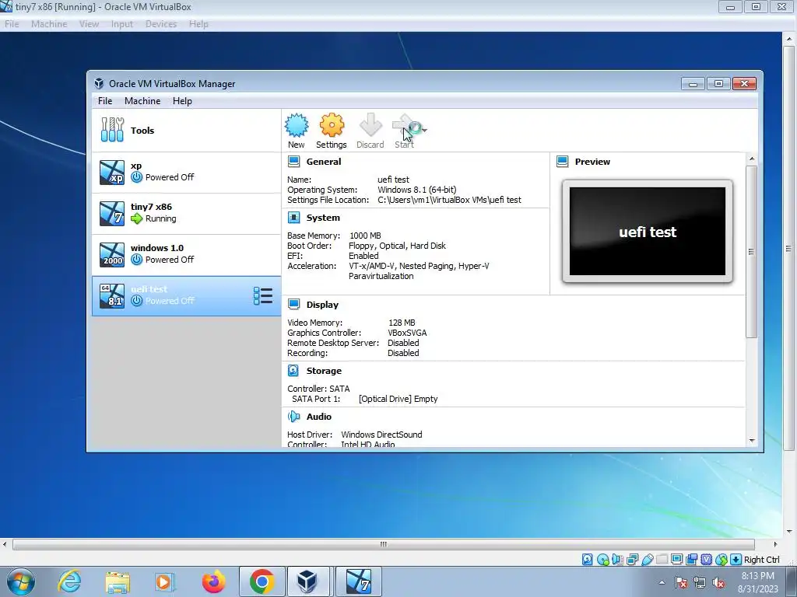Viewport: 797px width, 597px height.
Task: Click the host key down-arrow status icon
Action: pyautogui.click(x=736, y=560)
